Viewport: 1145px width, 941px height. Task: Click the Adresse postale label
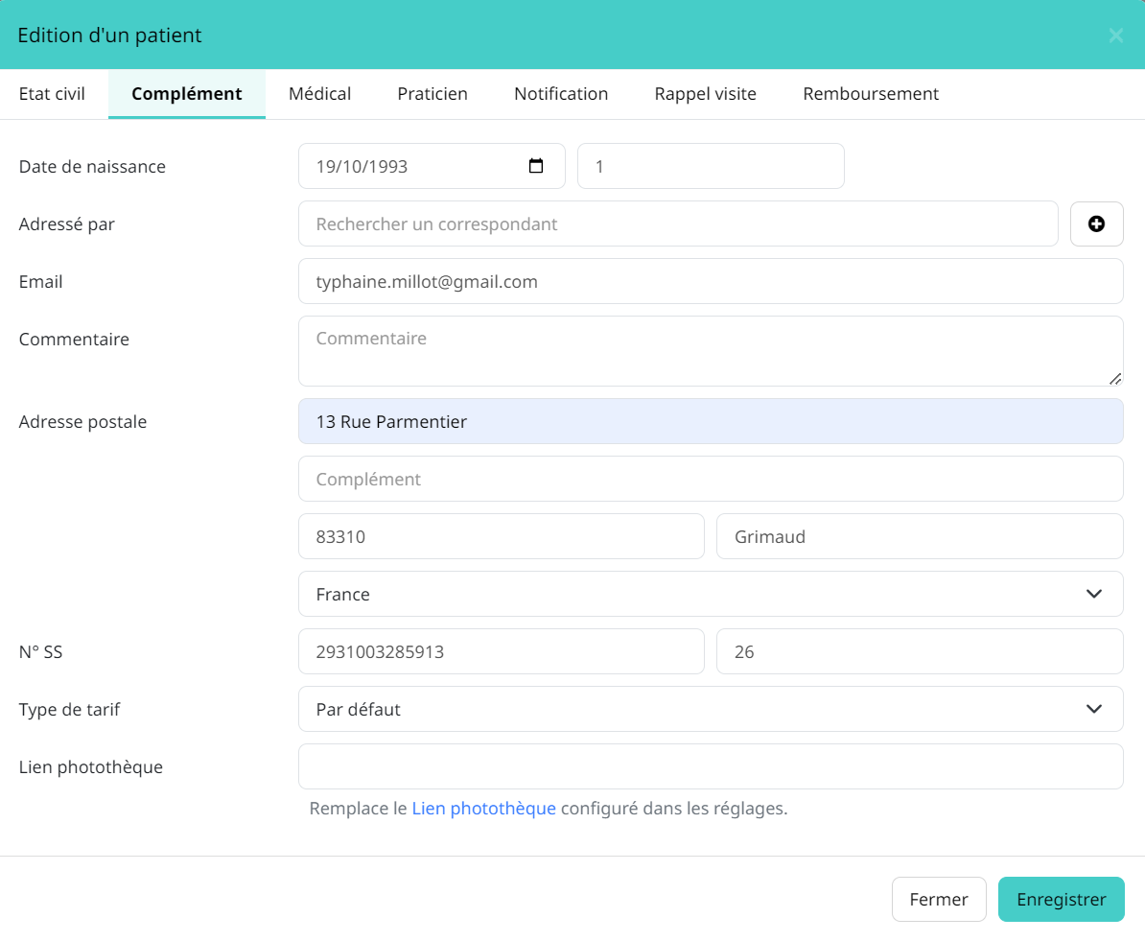[x=82, y=421]
